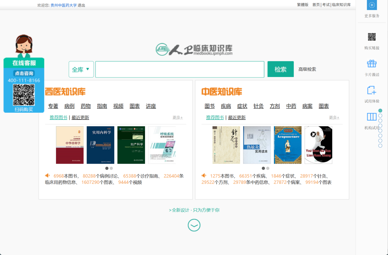Screen dimensions: 388x255
Task: Open the 针灸 tab in Chinese medicine base
Action: (258, 106)
